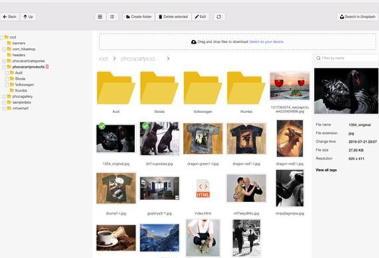Select dragon-red1-l.jpg thumbnail
Viewport: 379px width, 258px height.
coord(246,138)
